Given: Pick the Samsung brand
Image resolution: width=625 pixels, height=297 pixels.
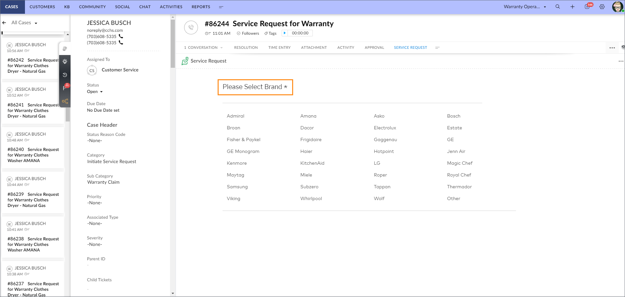Looking at the screenshot, I should tap(237, 187).
